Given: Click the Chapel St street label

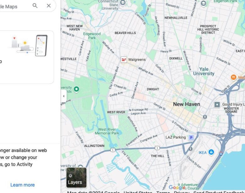Looking at the screenshot, I should click(120, 87).
